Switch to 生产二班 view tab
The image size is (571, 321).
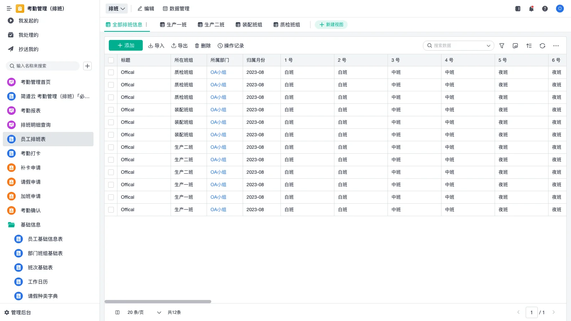pos(211,25)
